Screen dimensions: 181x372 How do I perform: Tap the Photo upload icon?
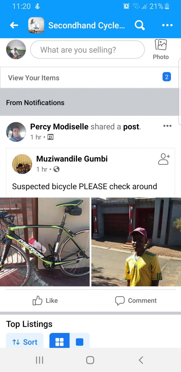[161, 49]
